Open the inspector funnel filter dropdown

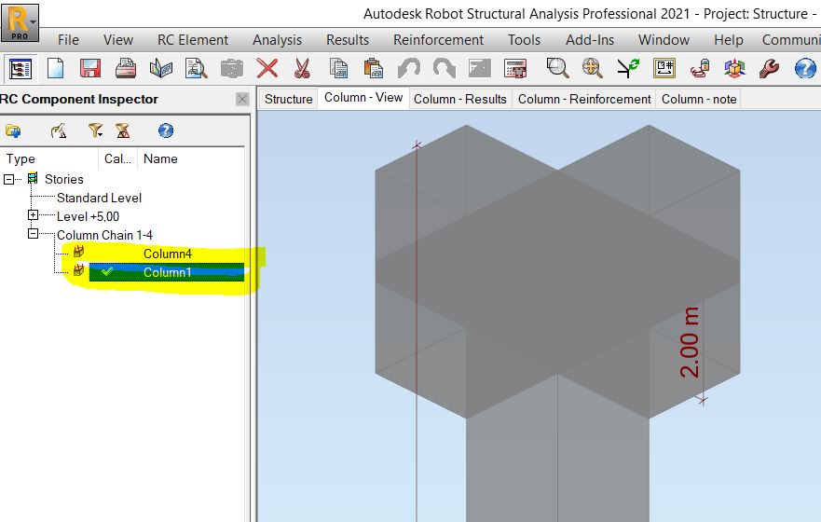[95, 130]
